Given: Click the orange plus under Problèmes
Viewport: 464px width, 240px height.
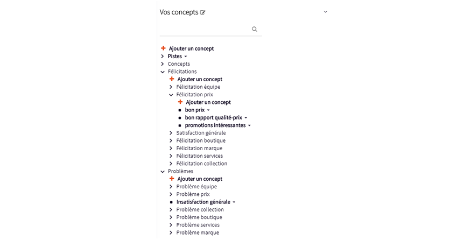Looking at the screenshot, I should click(x=172, y=179).
